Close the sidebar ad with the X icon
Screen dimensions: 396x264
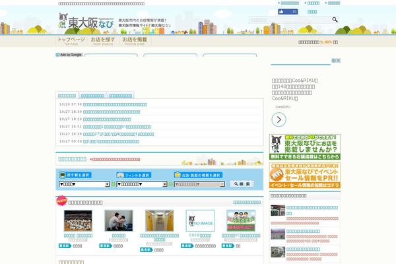(x=338, y=61)
